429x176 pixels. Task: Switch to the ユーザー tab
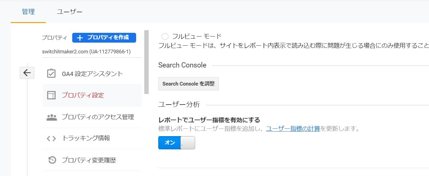(69, 12)
